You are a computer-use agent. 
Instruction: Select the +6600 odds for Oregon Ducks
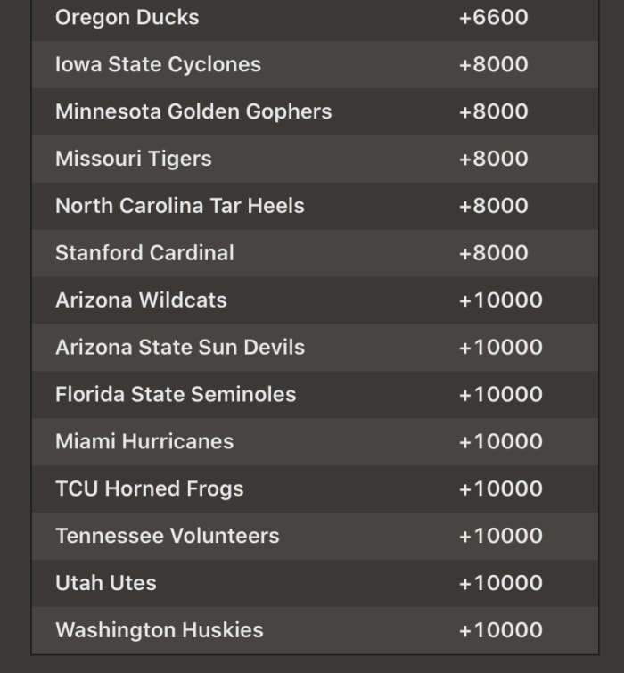[x=493, y=17]
